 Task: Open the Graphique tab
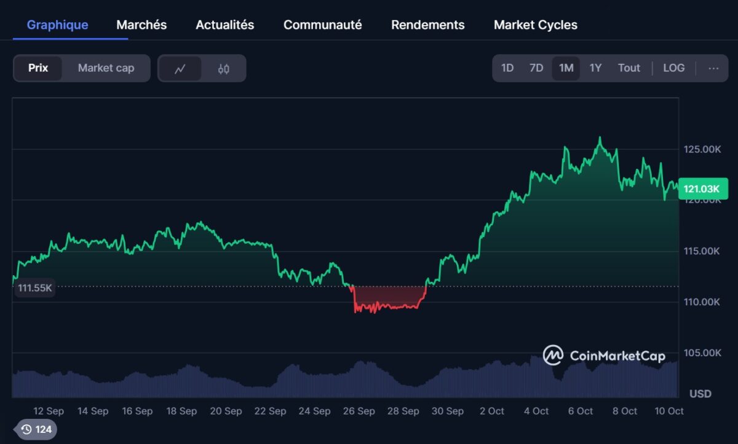58,25
